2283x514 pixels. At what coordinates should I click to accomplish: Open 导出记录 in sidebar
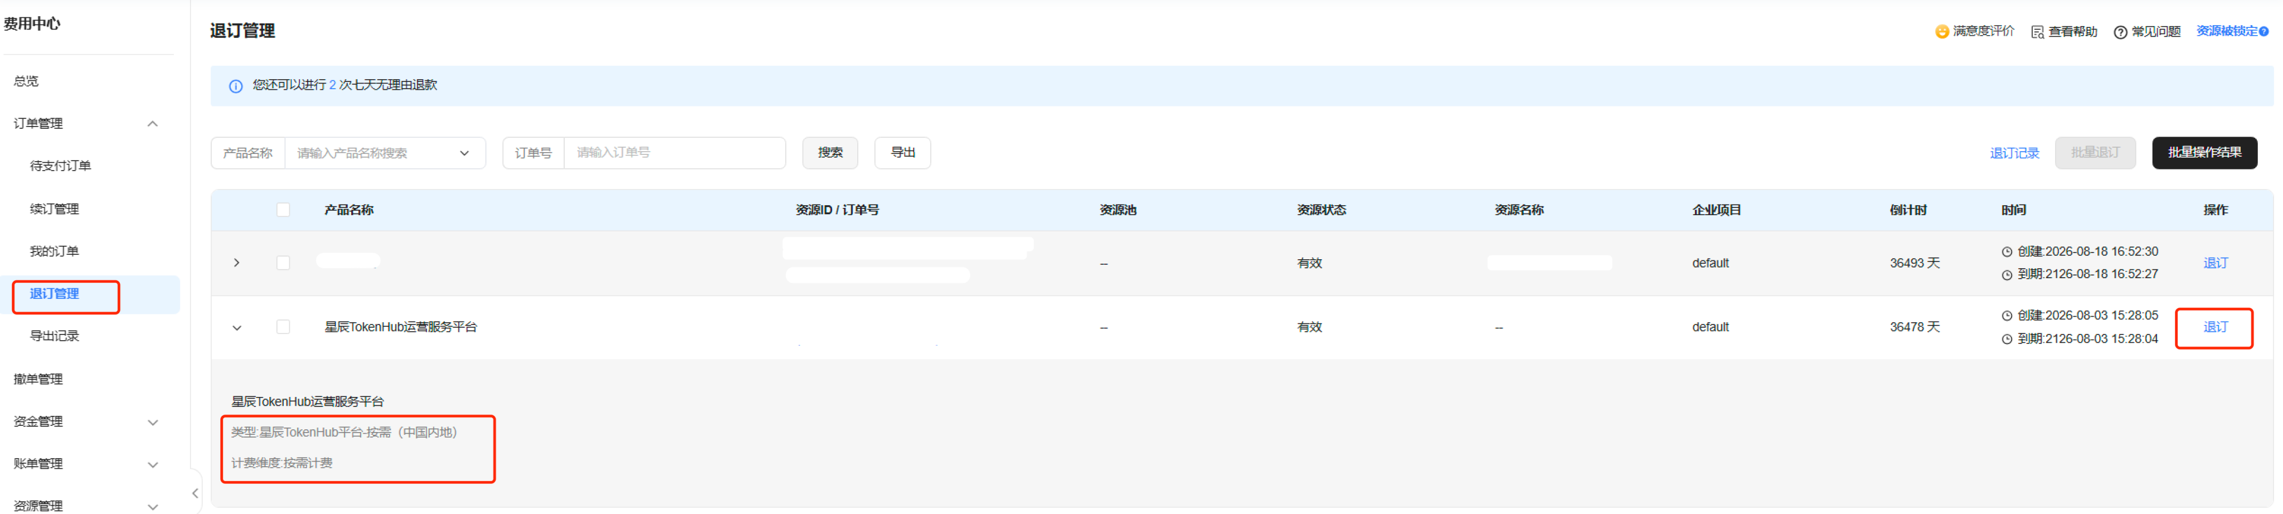click(x=54, y=336)
